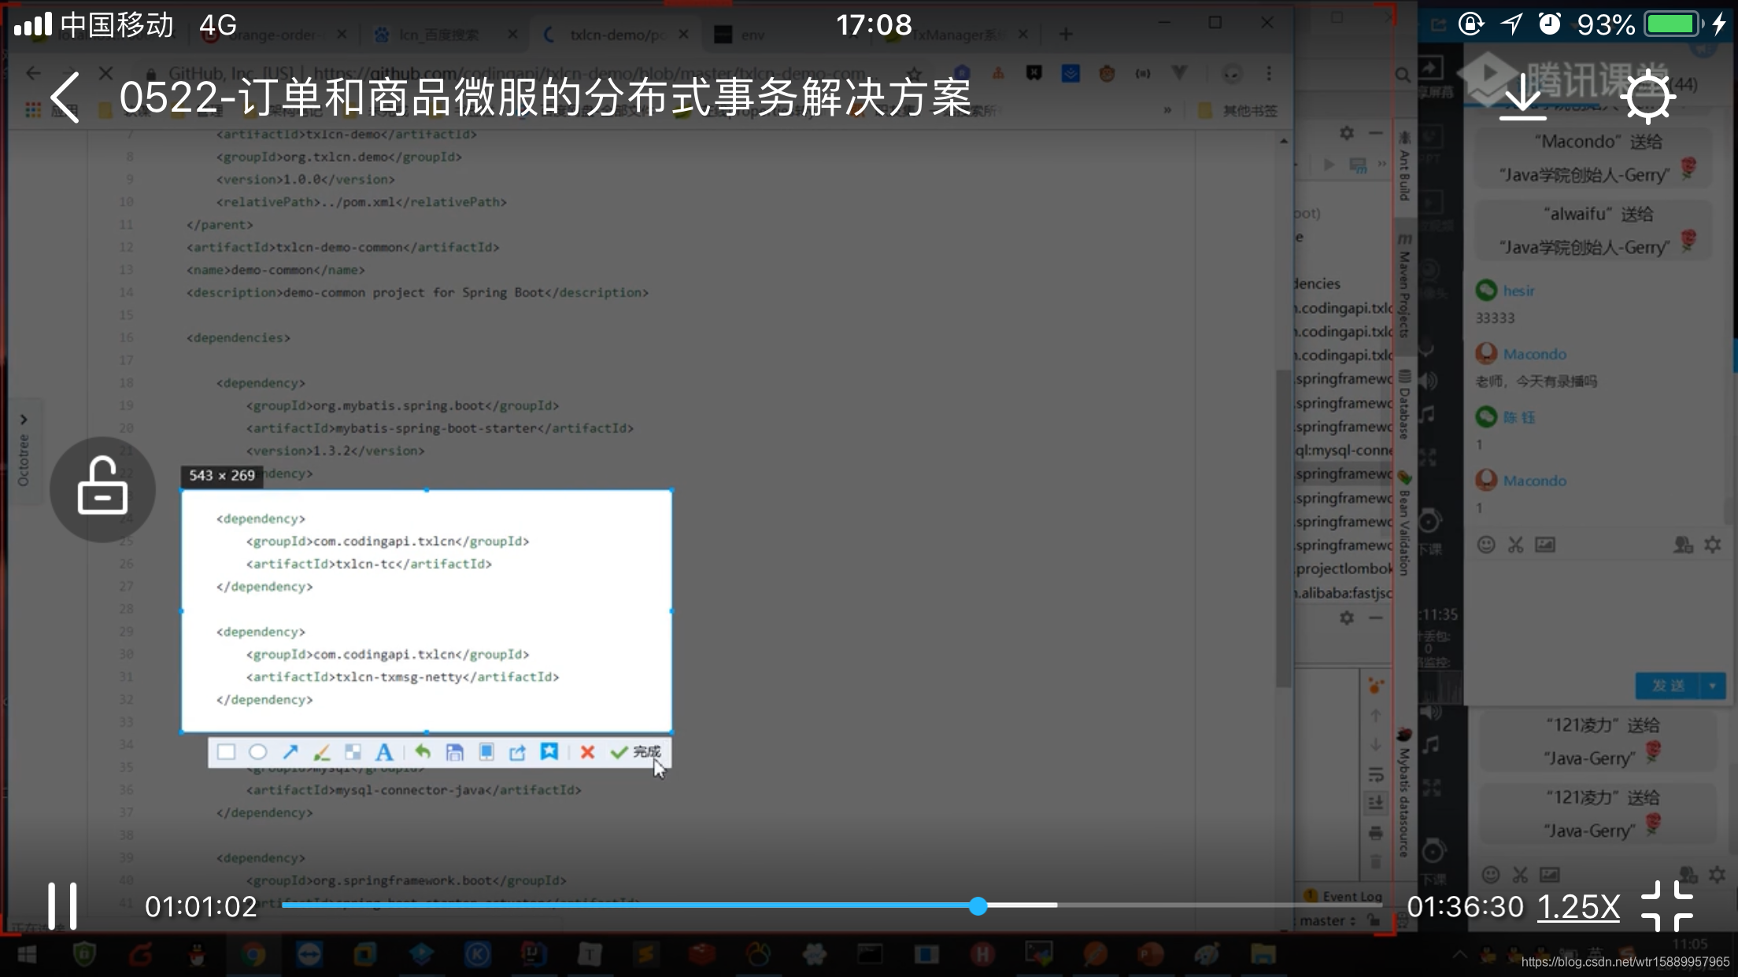Screen dimensions: 1738x977
Task: Click the txlcn-txmsg-netty artifactId line
Action: pos(402,677)
